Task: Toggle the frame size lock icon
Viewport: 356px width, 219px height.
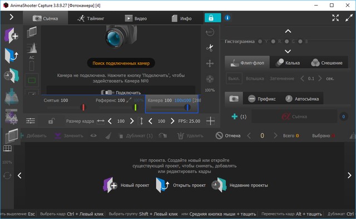Action: click(x=51, y=121)
